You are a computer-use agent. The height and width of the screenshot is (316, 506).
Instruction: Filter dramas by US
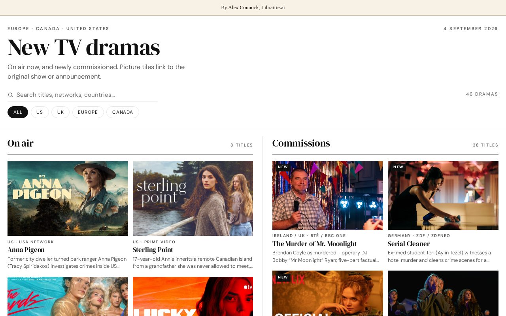pos(40,112)
